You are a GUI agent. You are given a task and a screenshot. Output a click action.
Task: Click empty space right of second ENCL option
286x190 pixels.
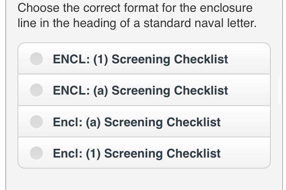point(249,90)
